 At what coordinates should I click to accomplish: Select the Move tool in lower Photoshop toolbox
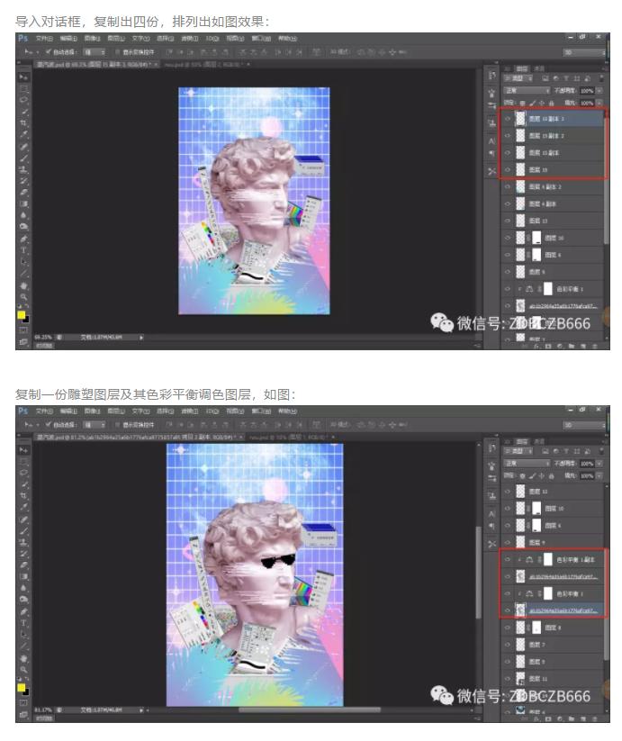[23, 450]
